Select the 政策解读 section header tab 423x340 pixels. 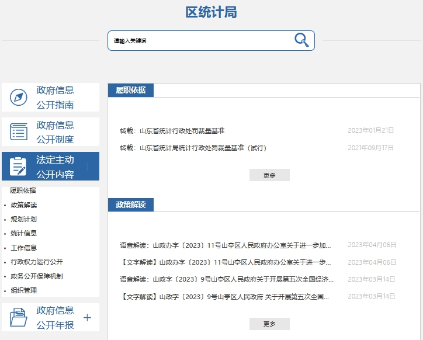click(x=131, y=204)
